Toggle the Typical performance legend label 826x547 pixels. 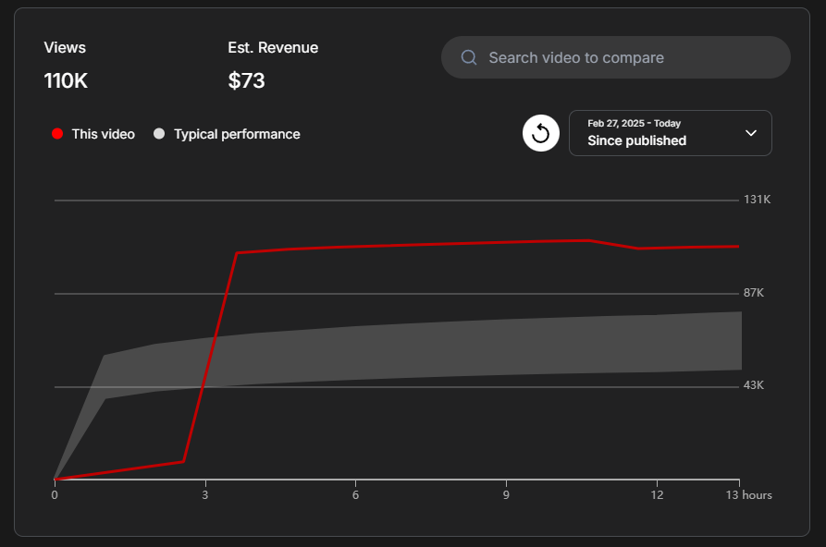[x=237, y=134]
